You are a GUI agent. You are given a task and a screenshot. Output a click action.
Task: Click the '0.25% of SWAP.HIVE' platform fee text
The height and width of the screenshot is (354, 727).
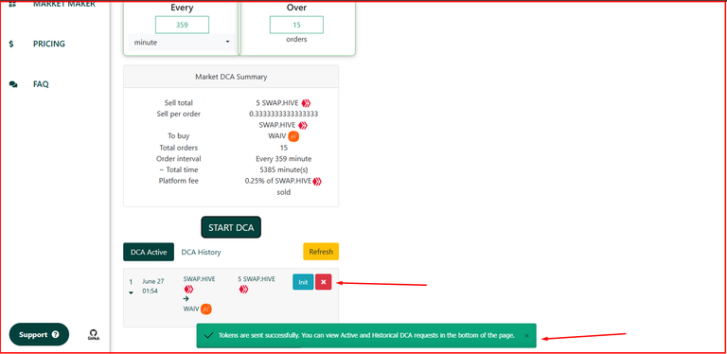click(278, 181)
